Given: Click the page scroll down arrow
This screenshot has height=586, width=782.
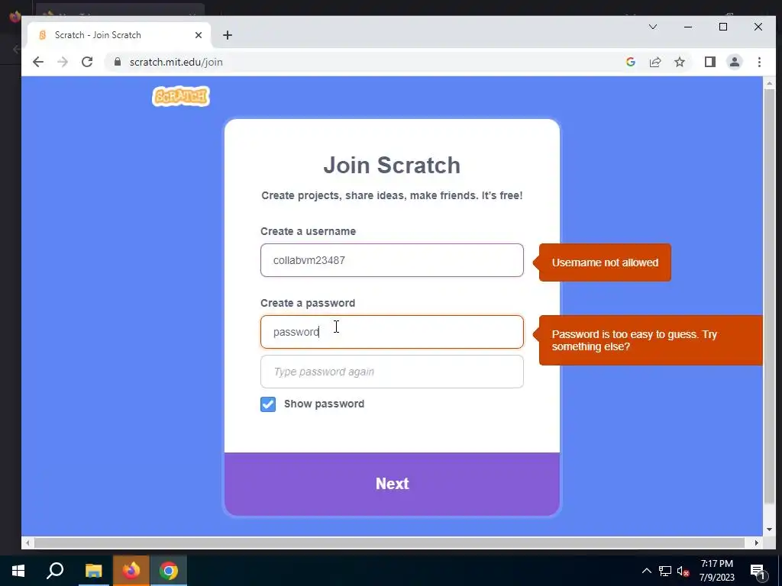Looking at the screenshot, I should click(x=769, y=530).
